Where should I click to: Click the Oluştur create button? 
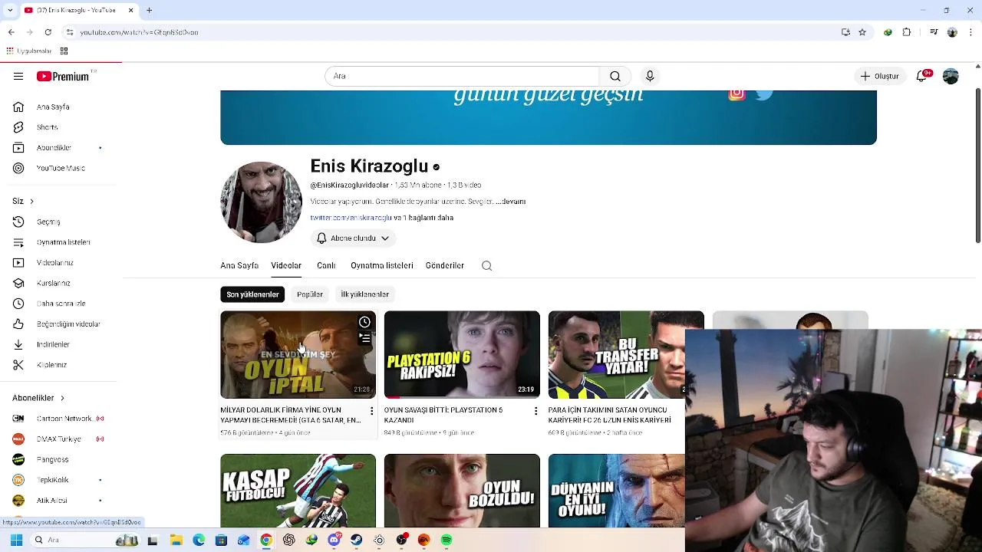pyautogui.click(x=879, y=76)
